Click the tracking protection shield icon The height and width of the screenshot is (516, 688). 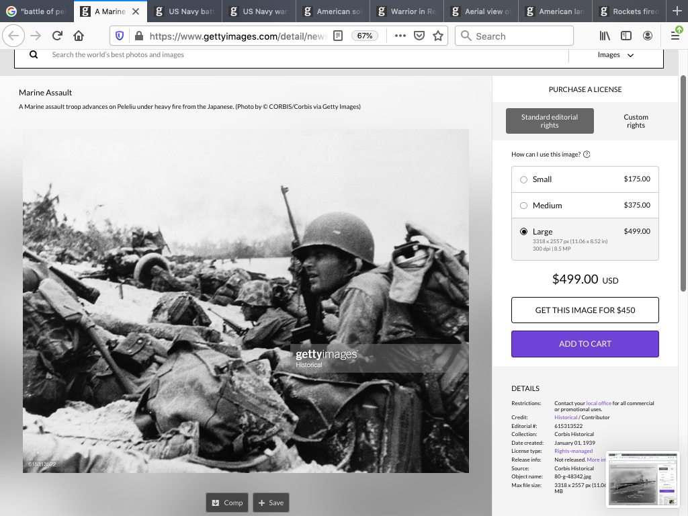click(x=120, y=36)
